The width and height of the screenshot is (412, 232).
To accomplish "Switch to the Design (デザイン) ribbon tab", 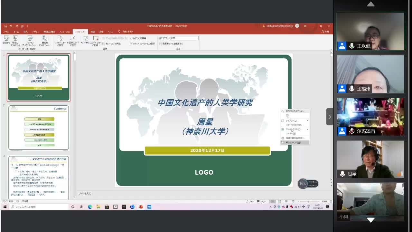I will tap(35, 32).
